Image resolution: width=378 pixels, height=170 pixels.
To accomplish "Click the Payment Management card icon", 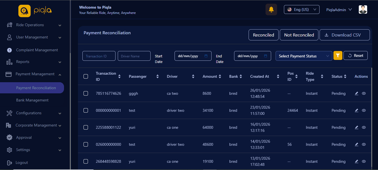I will point(9,74).
